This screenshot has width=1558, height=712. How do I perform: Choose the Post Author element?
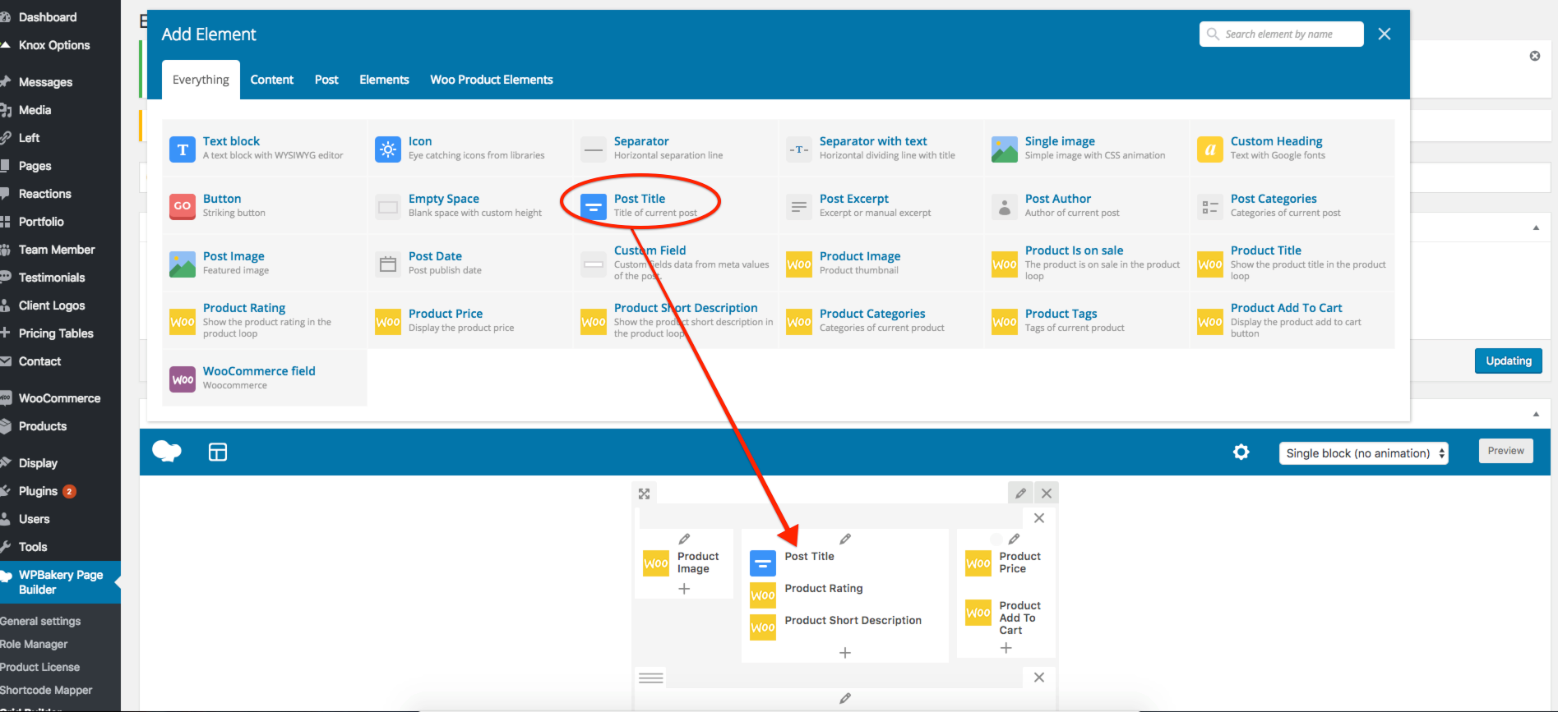pyautogui.click(x=1086, y=206)
